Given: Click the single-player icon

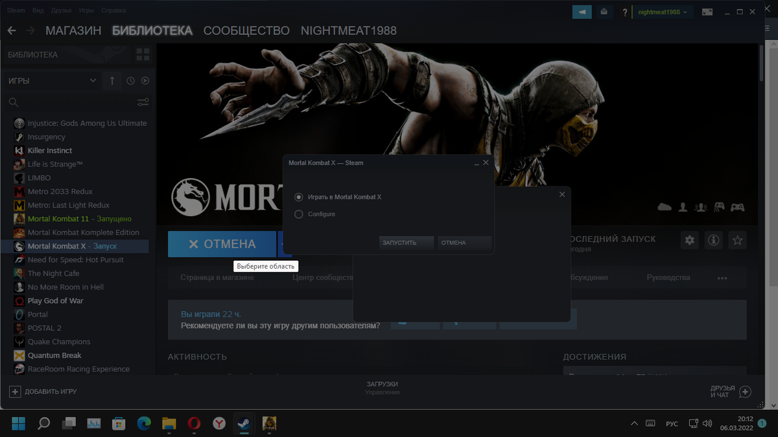Looking at the screenshot, I should [x=683, y=207].
